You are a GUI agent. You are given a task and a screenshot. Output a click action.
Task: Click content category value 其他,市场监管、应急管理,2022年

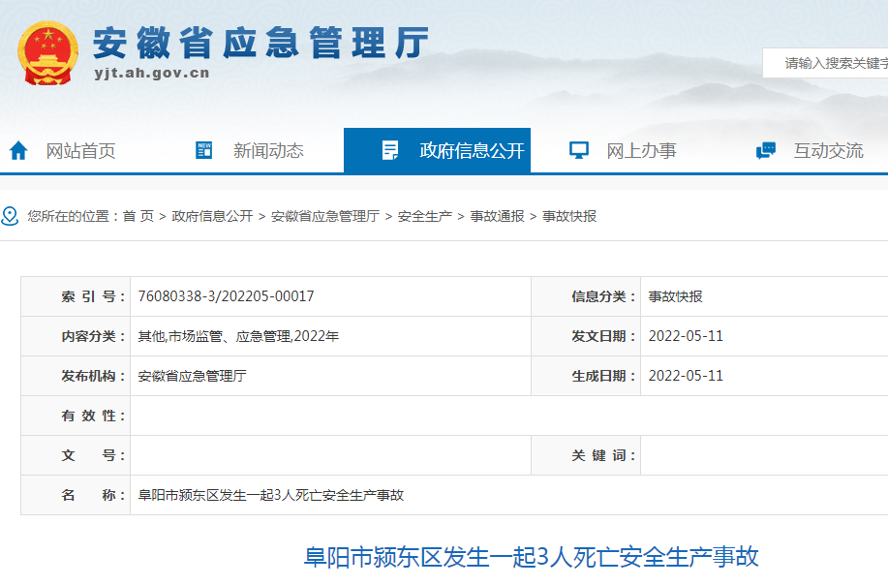point(238,336)
